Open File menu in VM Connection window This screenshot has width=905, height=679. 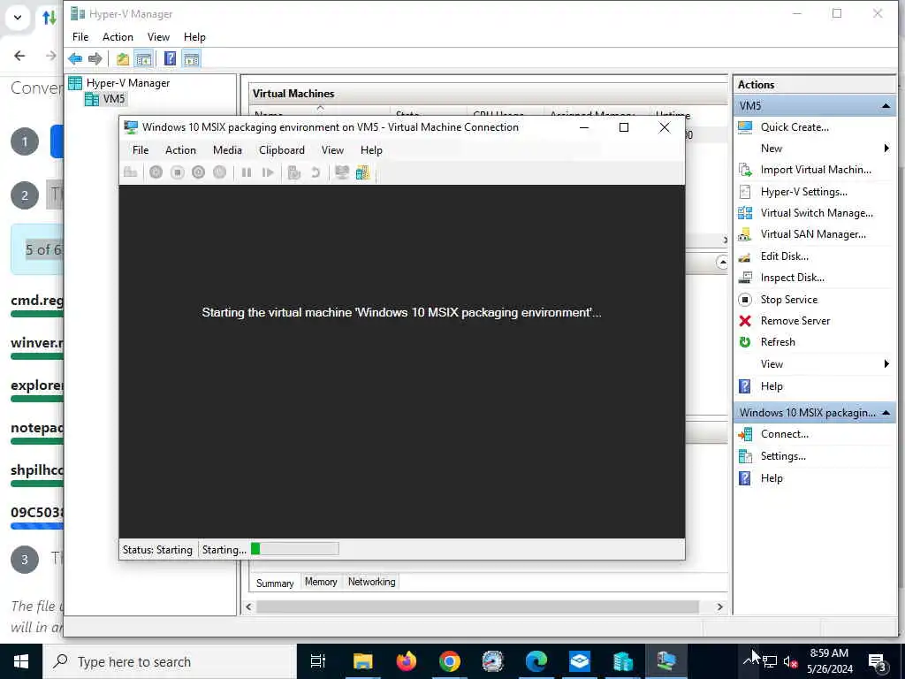click(141, 150)
